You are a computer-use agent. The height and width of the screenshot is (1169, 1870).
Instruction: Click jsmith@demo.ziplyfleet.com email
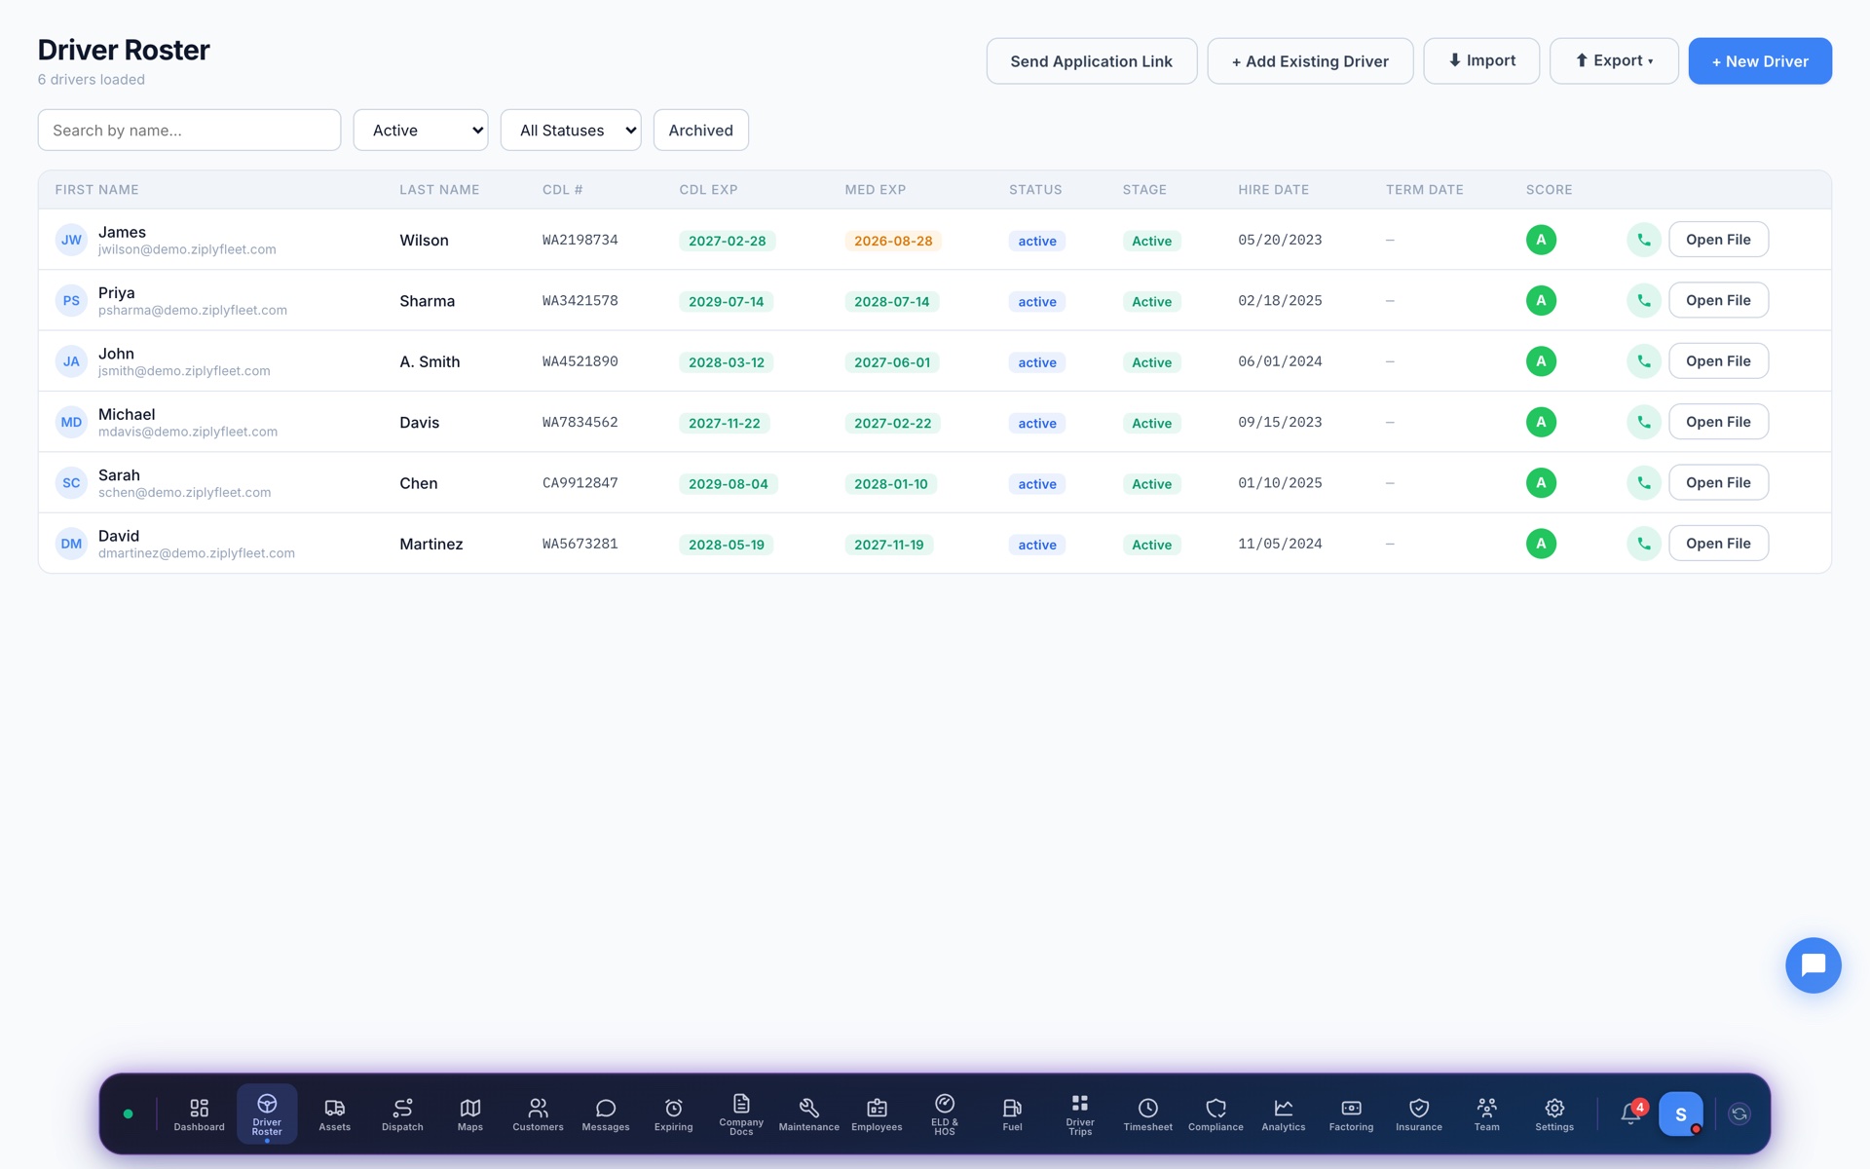point(184,371)
